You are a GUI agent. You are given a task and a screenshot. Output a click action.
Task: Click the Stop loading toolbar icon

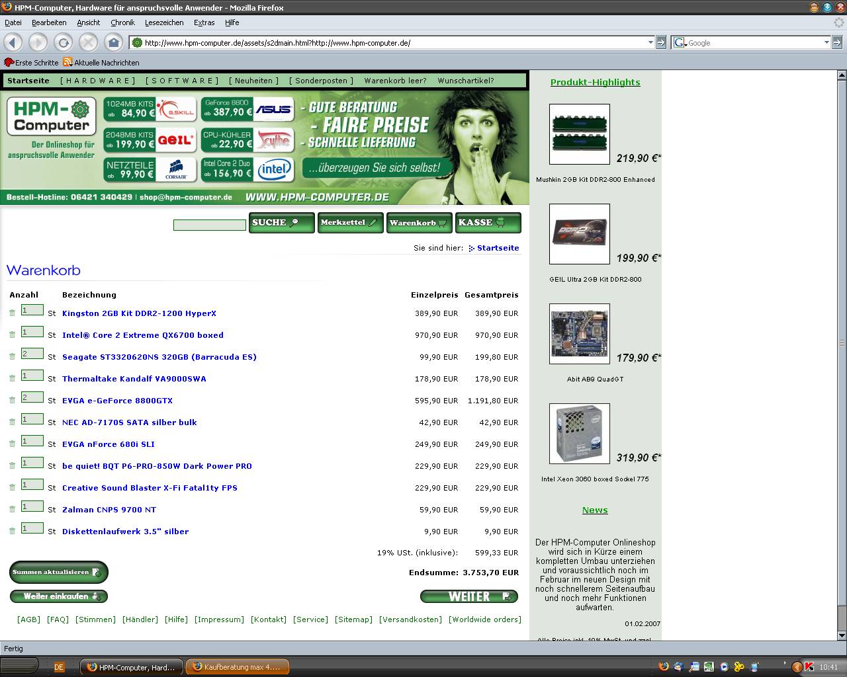pyautogui.click(x=88, y=42)
